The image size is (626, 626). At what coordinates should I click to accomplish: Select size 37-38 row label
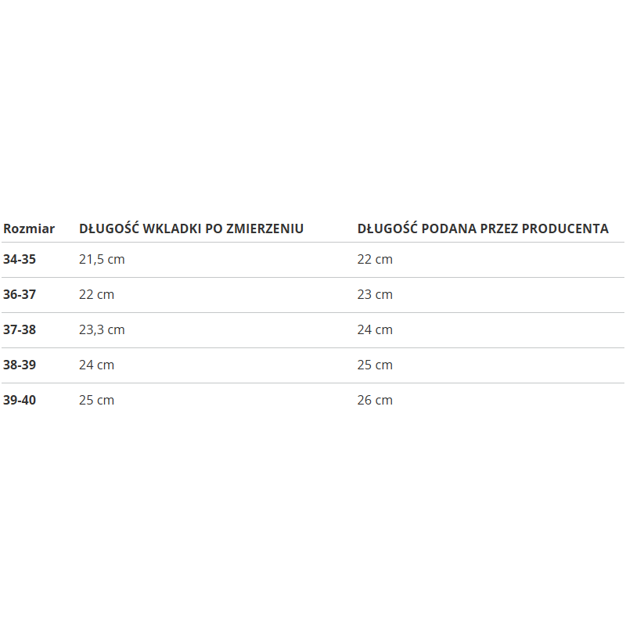pyautogui.click(x=20, y=329)
